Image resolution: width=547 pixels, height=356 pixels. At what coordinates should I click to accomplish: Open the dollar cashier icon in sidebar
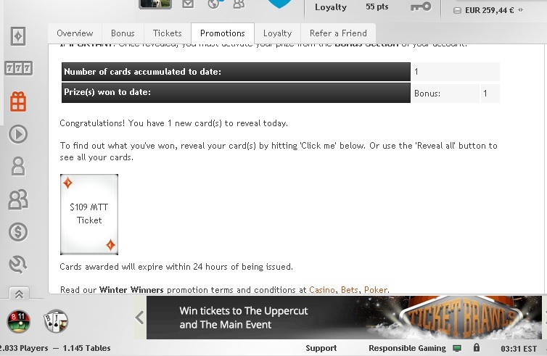(x=18, y=232)
